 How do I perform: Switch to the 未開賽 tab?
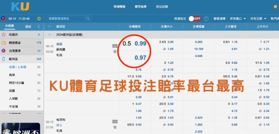[x=10, y=26]
